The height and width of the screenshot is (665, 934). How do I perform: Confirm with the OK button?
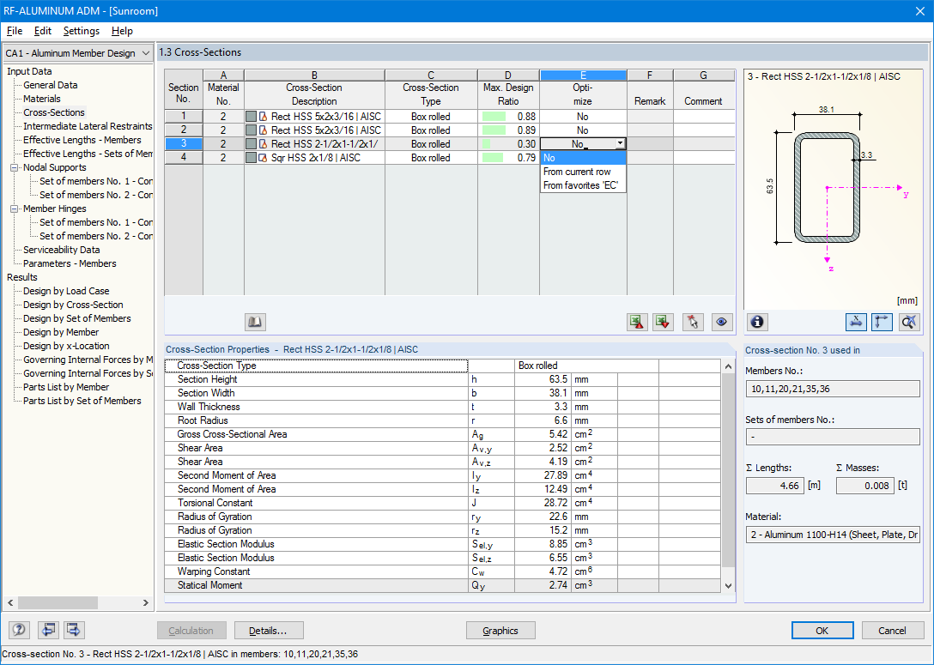click(x=822, y=631)
